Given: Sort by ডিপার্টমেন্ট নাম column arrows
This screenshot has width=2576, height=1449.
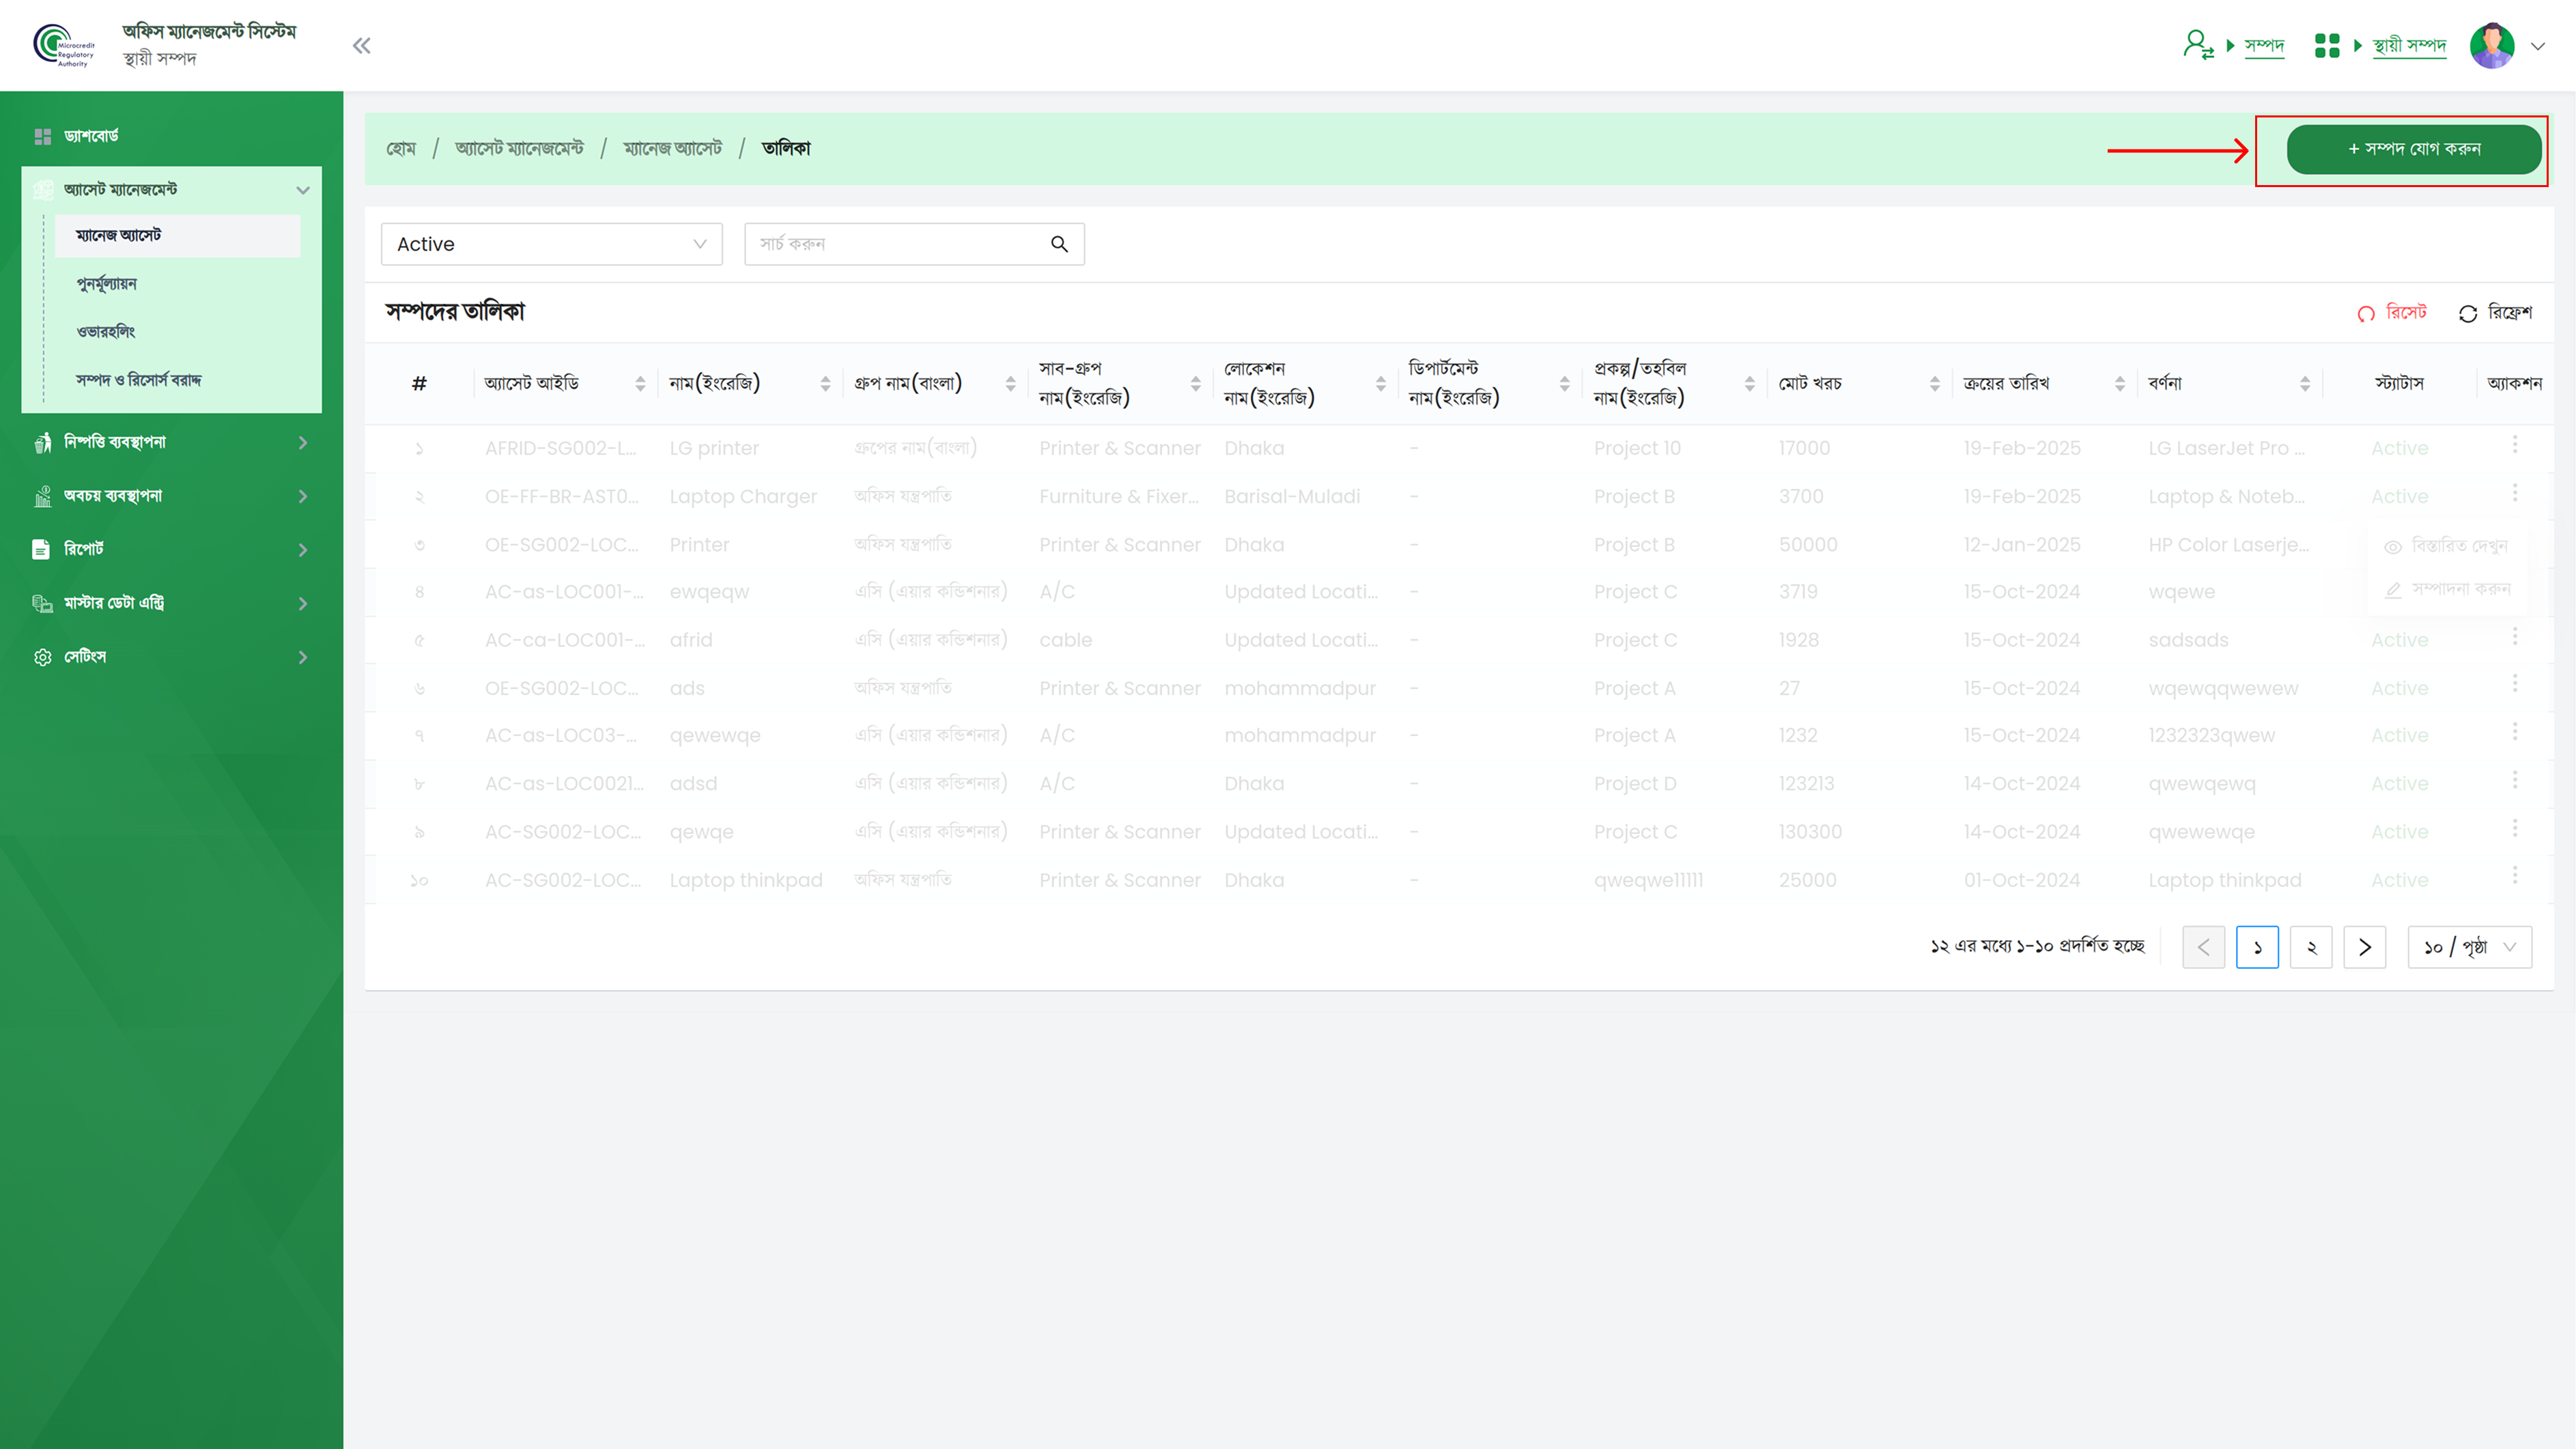Looking at the screenshot, I should click(1564, 384).
